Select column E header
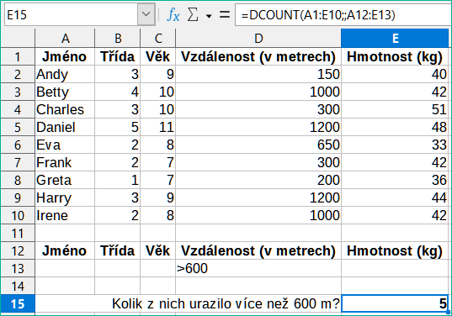 (395, 39)
